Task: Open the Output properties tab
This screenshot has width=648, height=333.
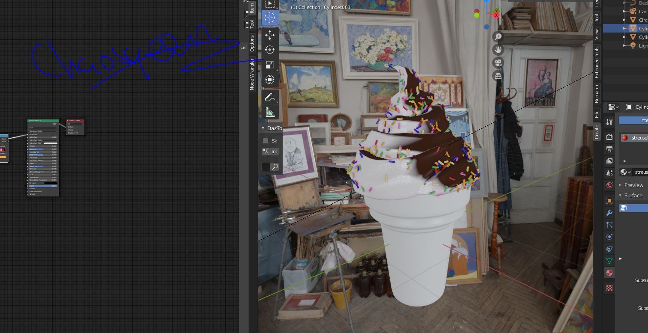Action: pyautogui.click(x=609, y=149)
